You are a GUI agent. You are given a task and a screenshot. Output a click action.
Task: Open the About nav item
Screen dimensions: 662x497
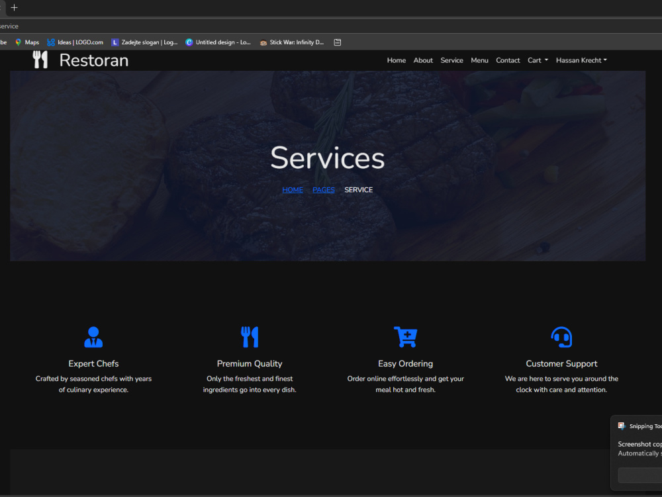(423, 60)
